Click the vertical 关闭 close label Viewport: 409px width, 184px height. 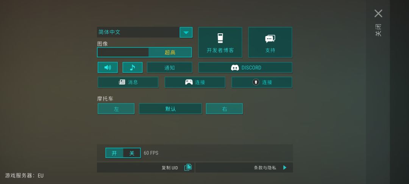point(378,30)
